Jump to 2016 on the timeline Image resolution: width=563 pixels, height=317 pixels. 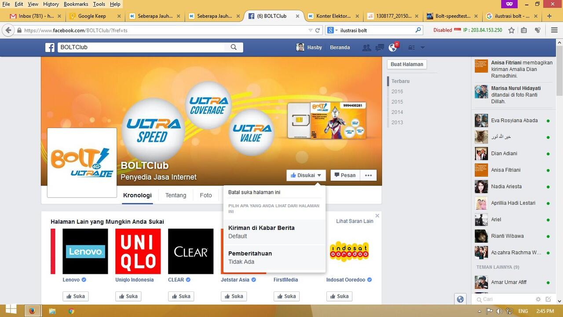tap(397, 92)
